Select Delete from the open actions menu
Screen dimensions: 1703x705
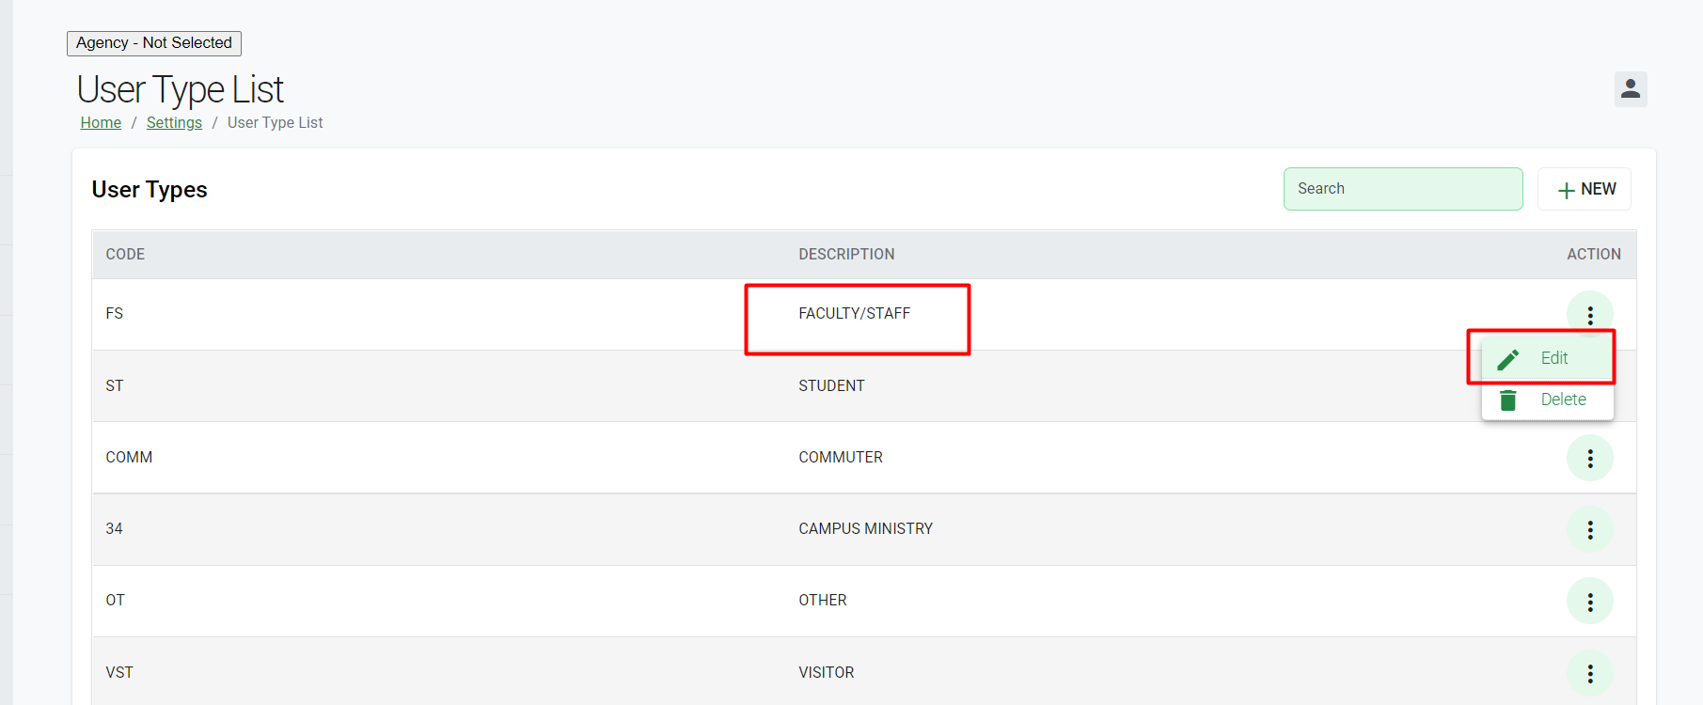click(x=1562, y=399)
